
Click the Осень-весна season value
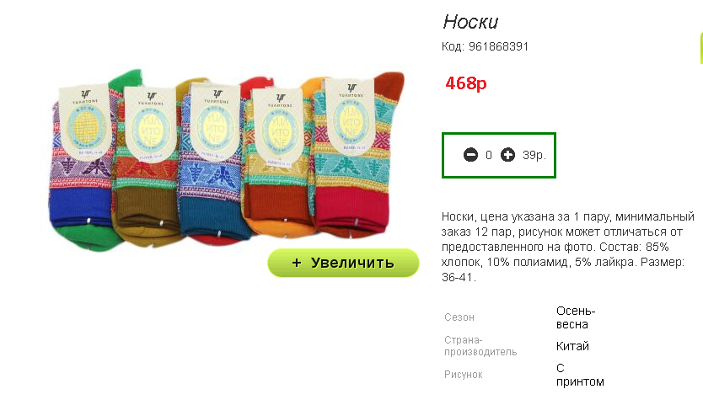(576, 317)
